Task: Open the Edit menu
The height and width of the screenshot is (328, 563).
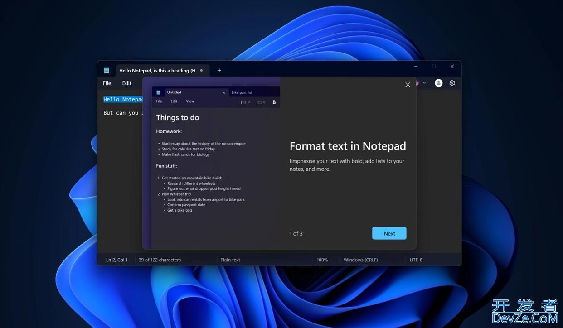Action: [x=127, y=83]
